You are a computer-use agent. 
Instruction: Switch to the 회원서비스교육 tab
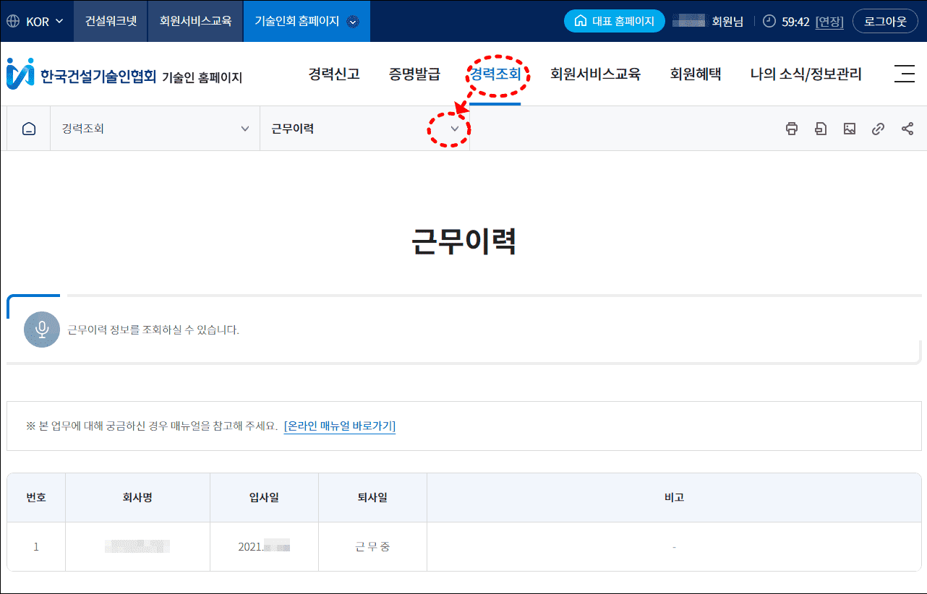pos(195,21)
